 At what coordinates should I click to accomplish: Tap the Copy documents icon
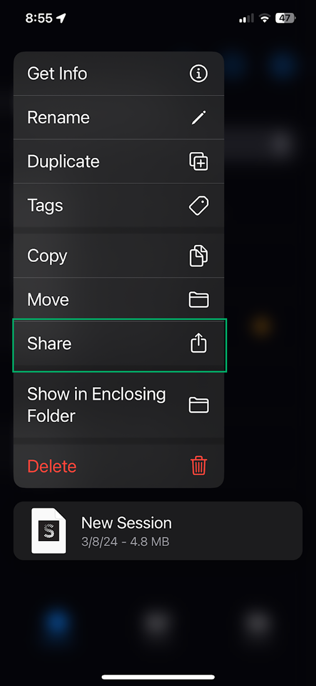click(x=198, y=256)
